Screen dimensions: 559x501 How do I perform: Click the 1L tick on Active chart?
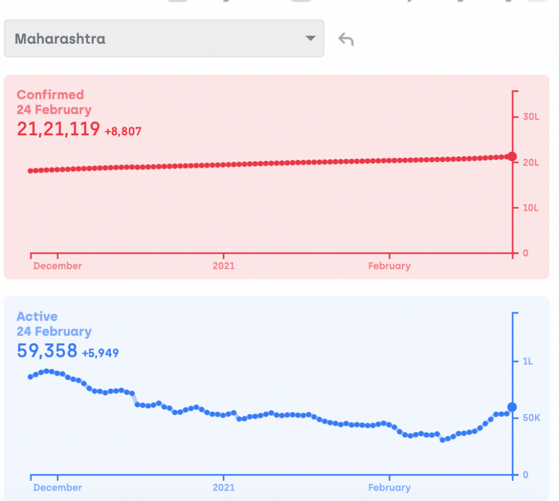(x=527, y=361)
